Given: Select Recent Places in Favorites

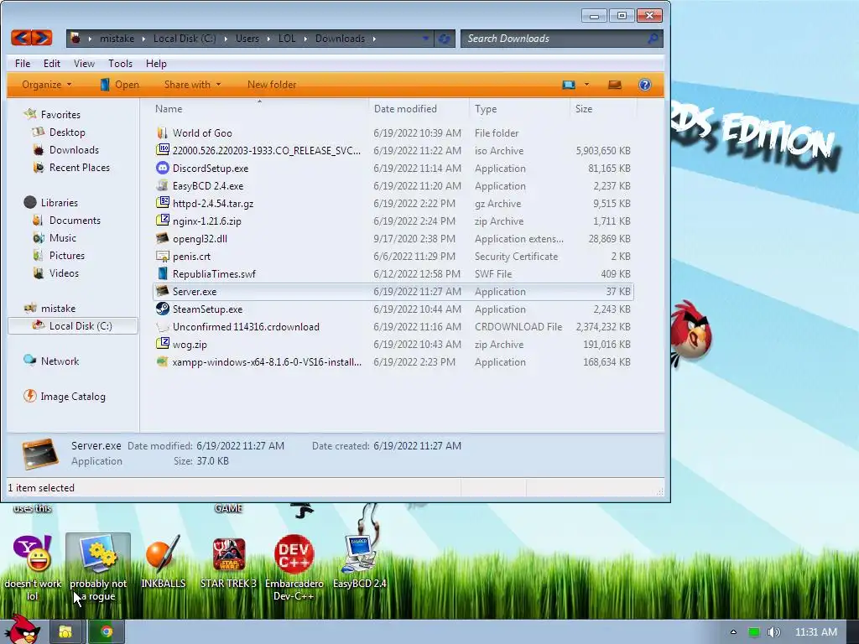Looking at the screenshot, I should coord(80,167).
